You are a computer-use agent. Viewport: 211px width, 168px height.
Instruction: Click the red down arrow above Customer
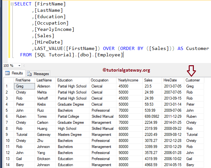pyautogui.click(x=191, y=70)
